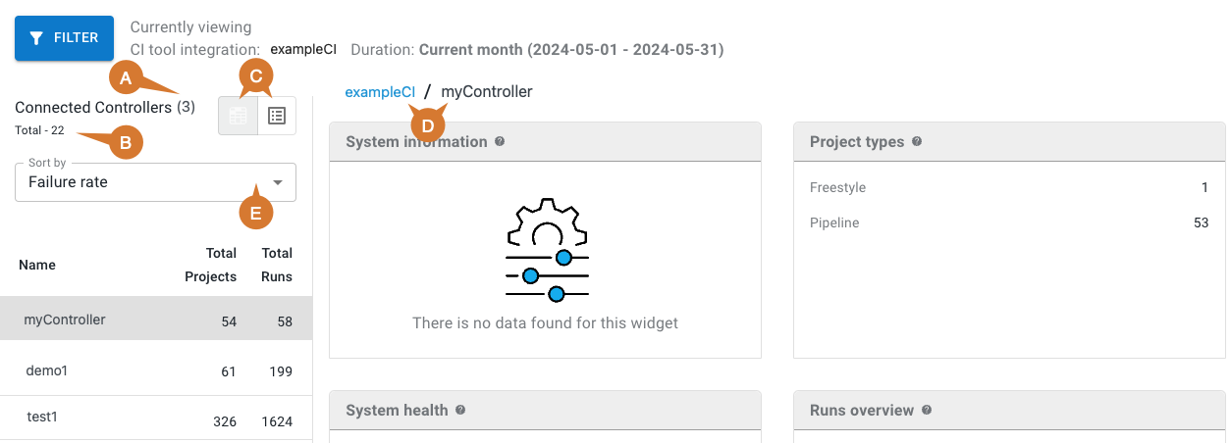
Task: Click the funnel icon in Filter button
Action: click(36, 38)
